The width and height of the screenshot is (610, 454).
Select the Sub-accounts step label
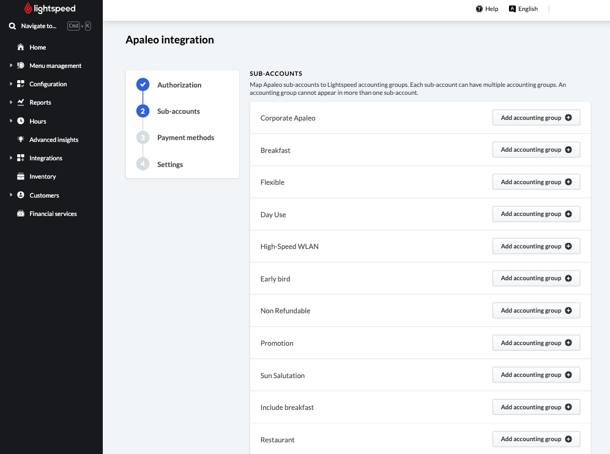(x=179, y=111)
